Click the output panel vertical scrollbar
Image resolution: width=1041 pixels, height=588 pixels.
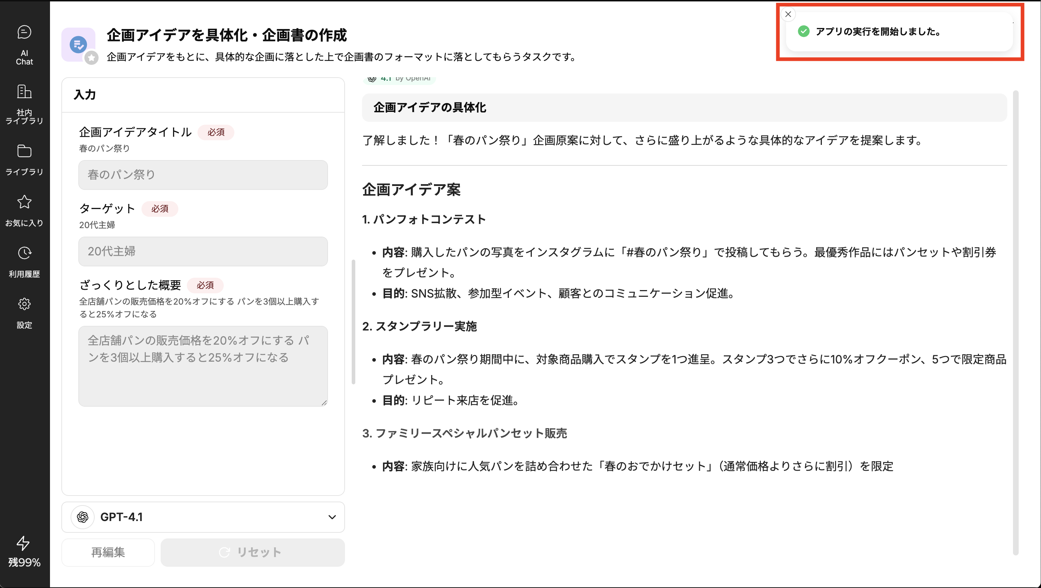[1015, 323]
